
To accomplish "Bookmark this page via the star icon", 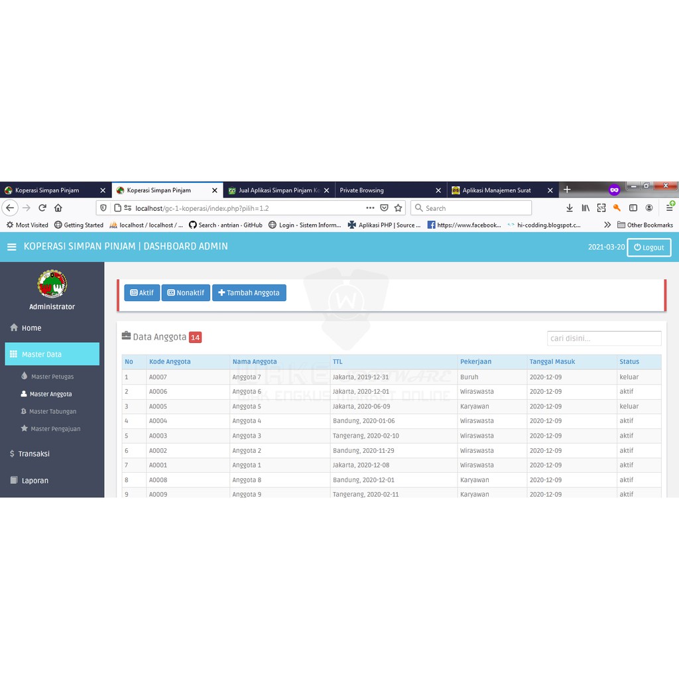I will 397,208.
